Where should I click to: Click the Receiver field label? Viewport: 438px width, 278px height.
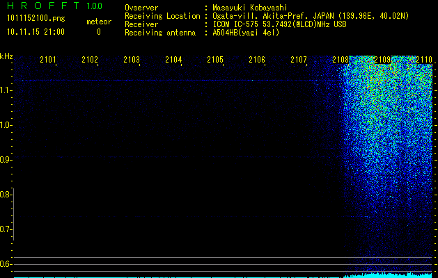point(141,24)
